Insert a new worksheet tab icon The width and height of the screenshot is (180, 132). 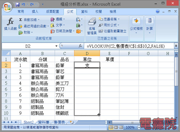72,122
